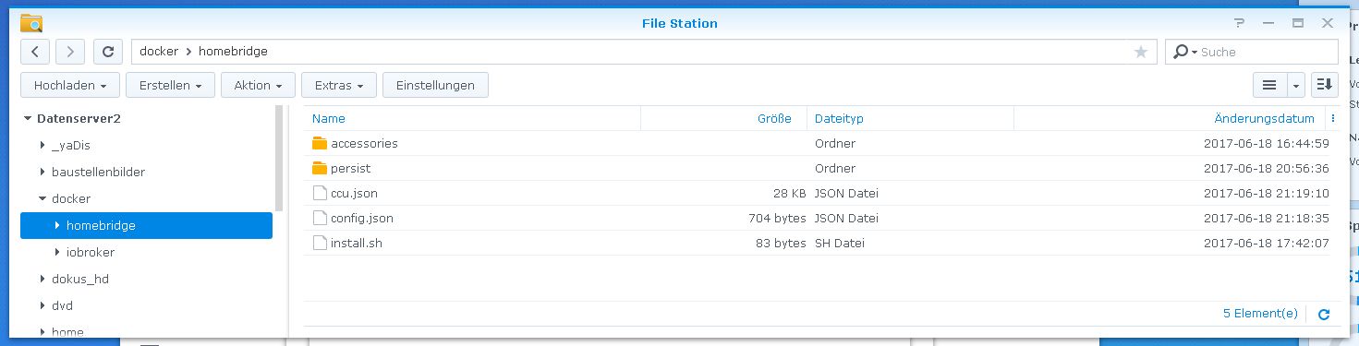Viewport: 1359px width, 346px height.
Task: Click the refresh icon beside 5 Element(e)
Action: 1323,314
